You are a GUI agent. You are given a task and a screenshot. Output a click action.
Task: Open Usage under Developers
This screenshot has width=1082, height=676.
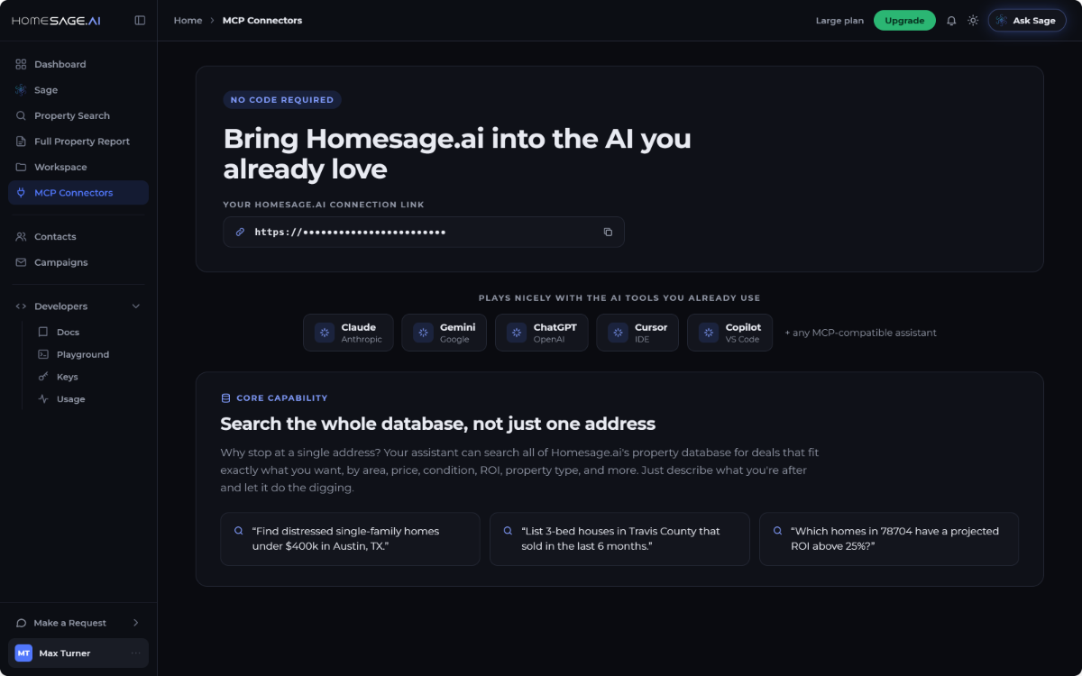[x=88, y=398]
